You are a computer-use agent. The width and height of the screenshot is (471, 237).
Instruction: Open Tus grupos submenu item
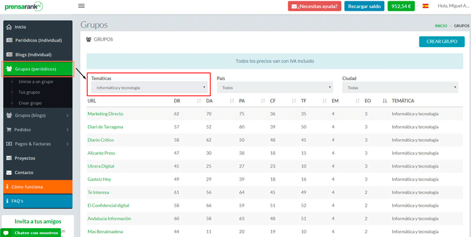(29, 92)
